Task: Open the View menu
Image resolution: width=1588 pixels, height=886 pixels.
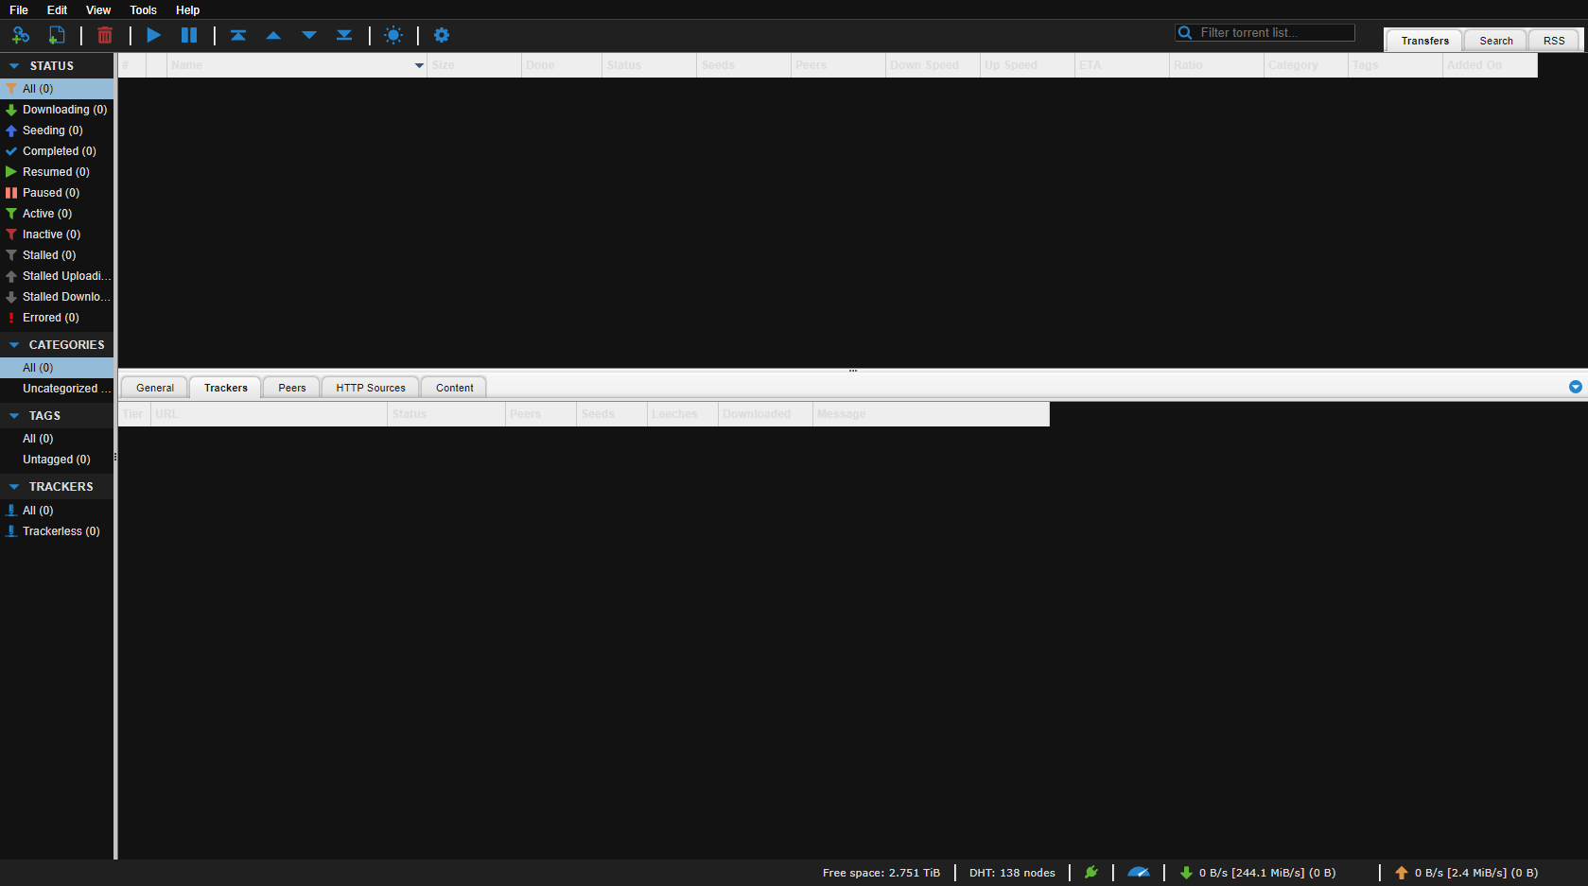Action: [98, 10]
